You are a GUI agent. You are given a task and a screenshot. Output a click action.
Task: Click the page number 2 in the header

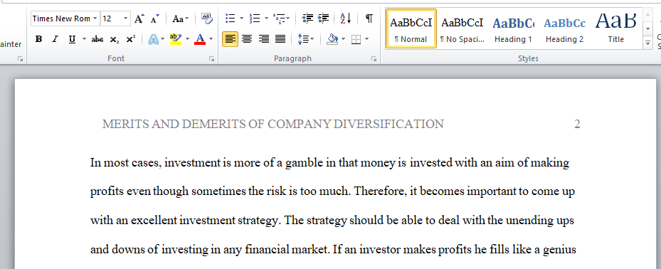click(577, 124)
